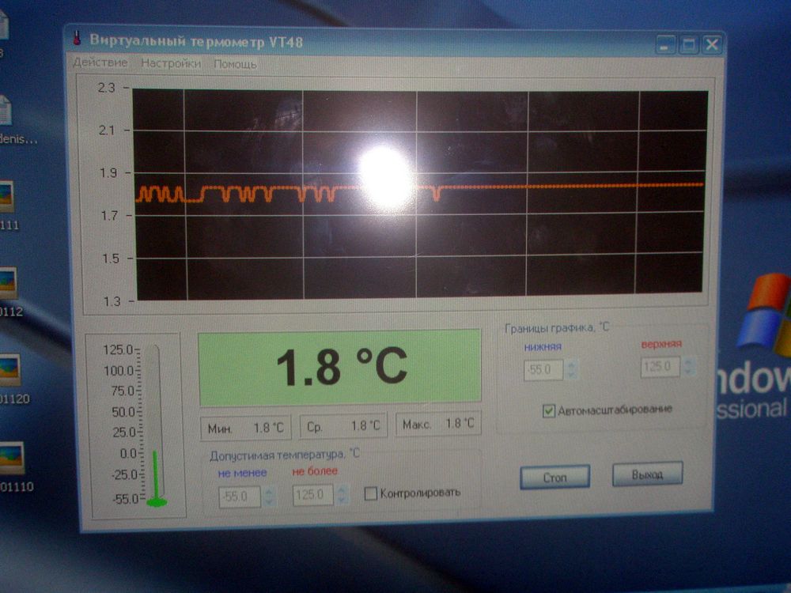Increase the нижняя graph bound with up arrow
Screen dimensions: 791x593
tap(573, 364)
